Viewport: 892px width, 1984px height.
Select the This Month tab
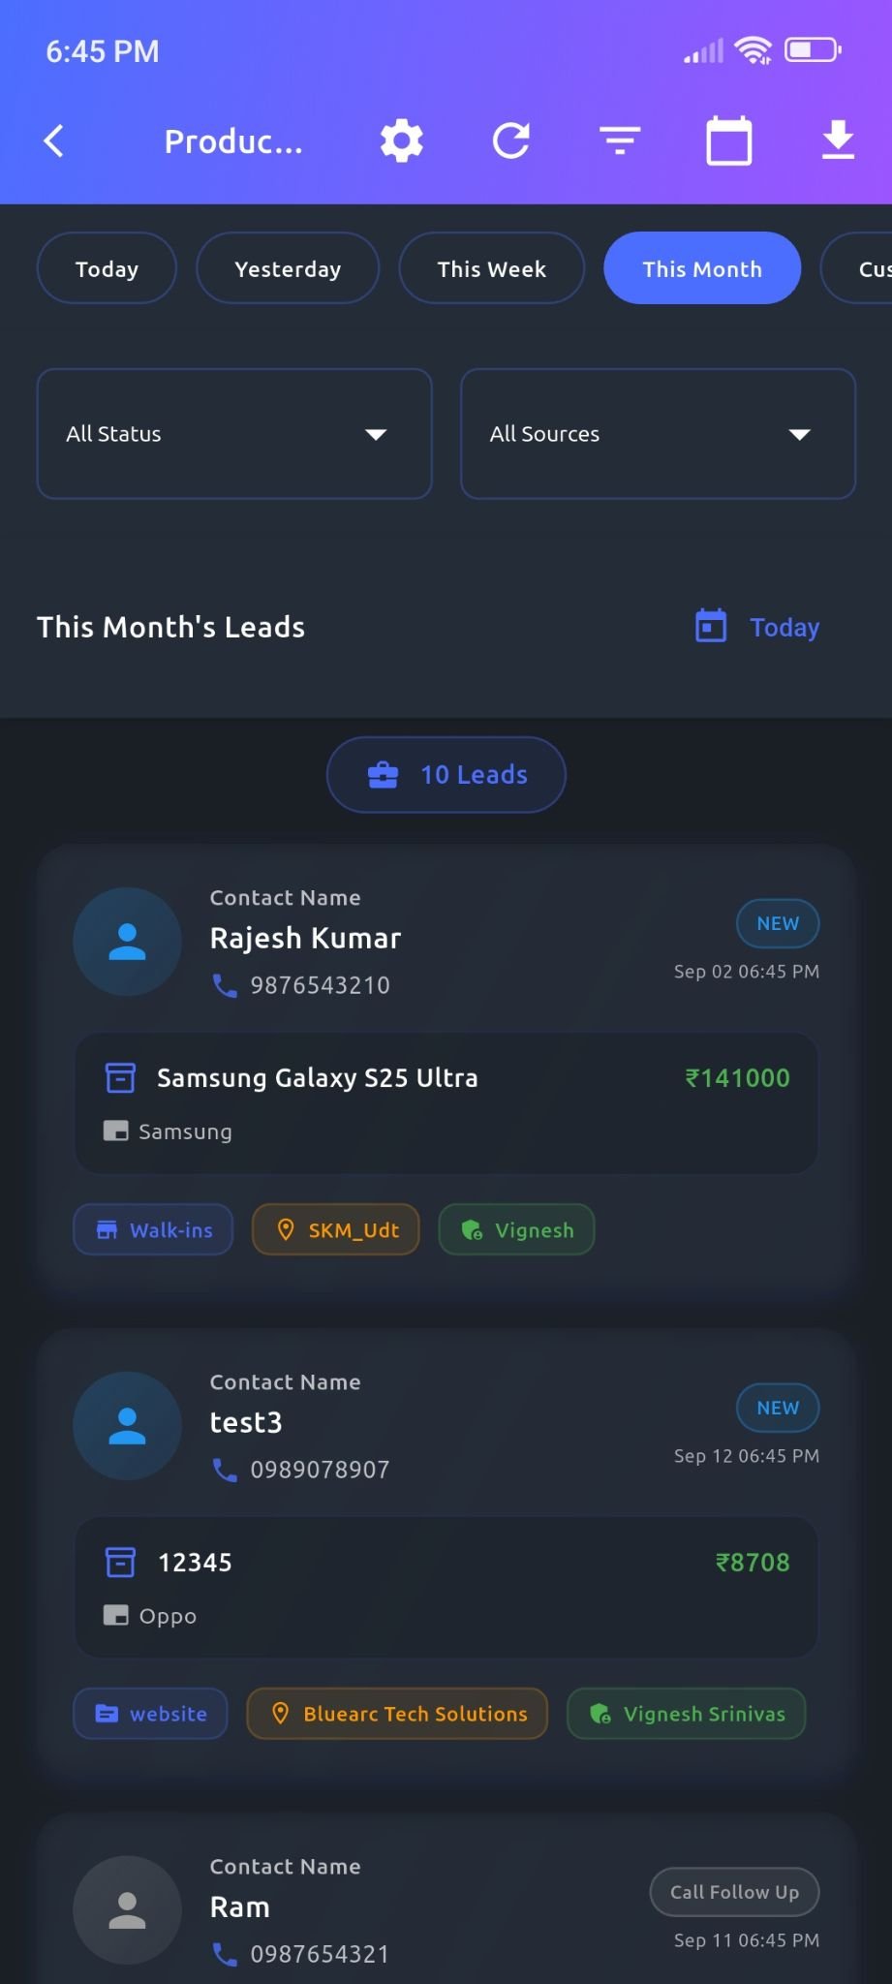click(702, 268)
